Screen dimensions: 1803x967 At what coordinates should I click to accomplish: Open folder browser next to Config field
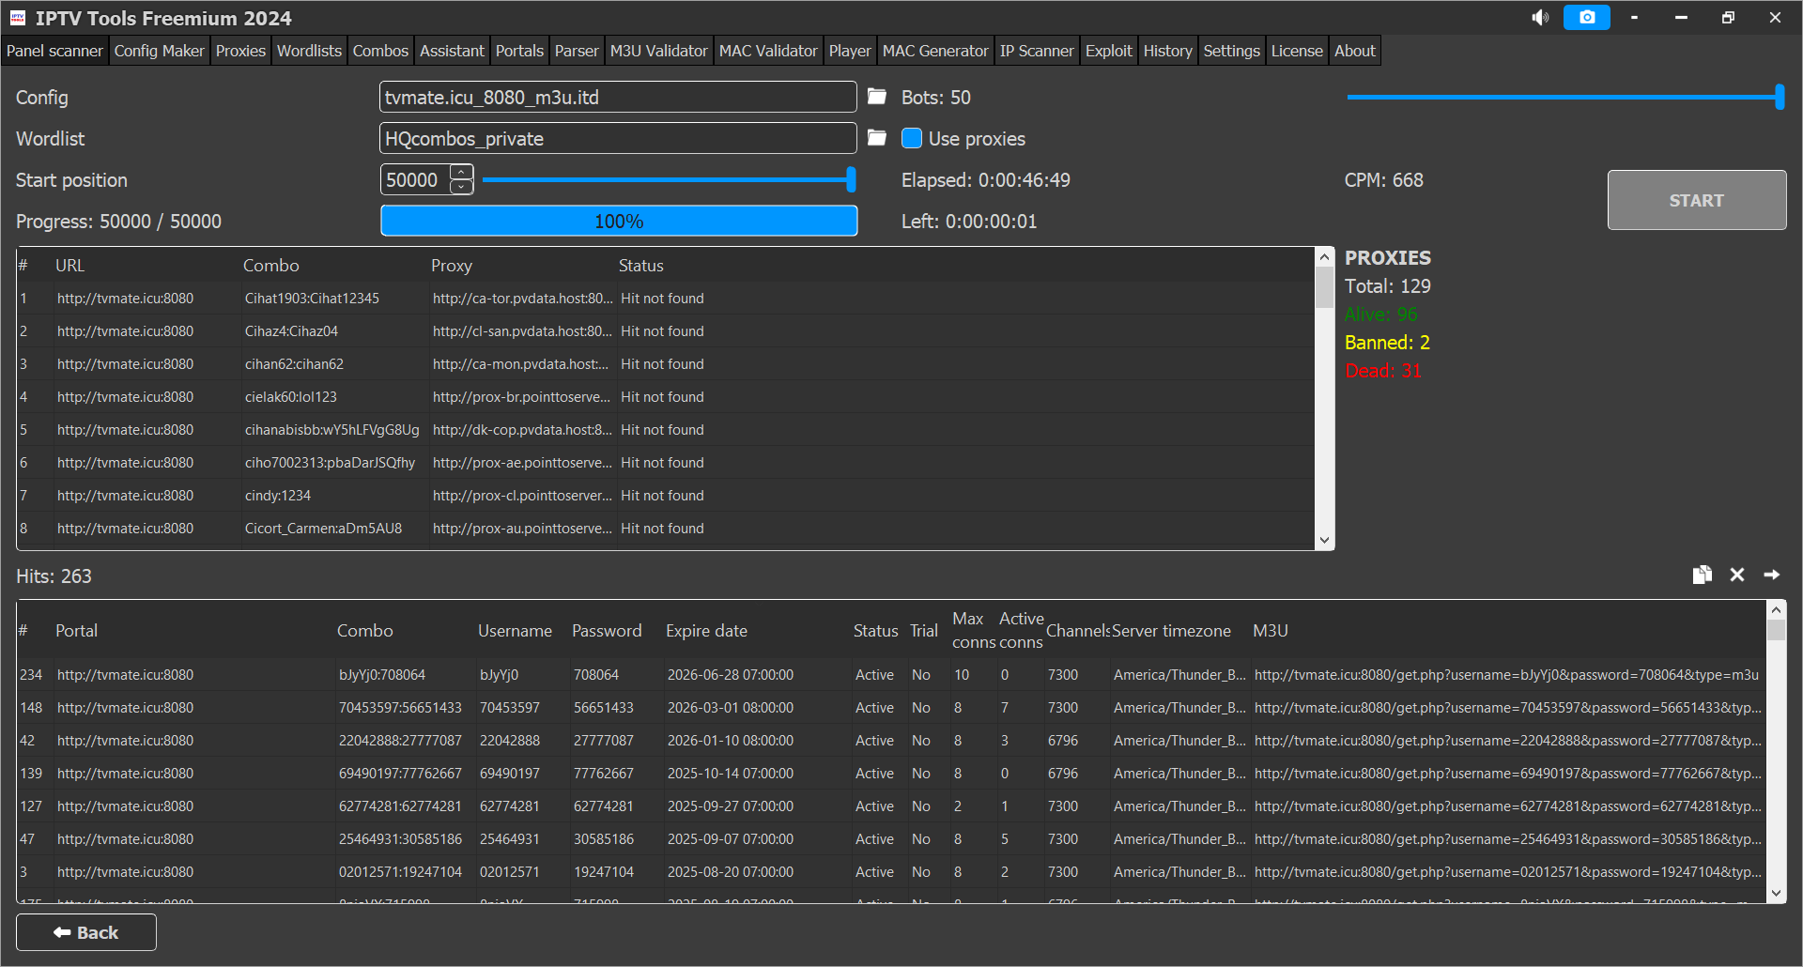(877, 97)
